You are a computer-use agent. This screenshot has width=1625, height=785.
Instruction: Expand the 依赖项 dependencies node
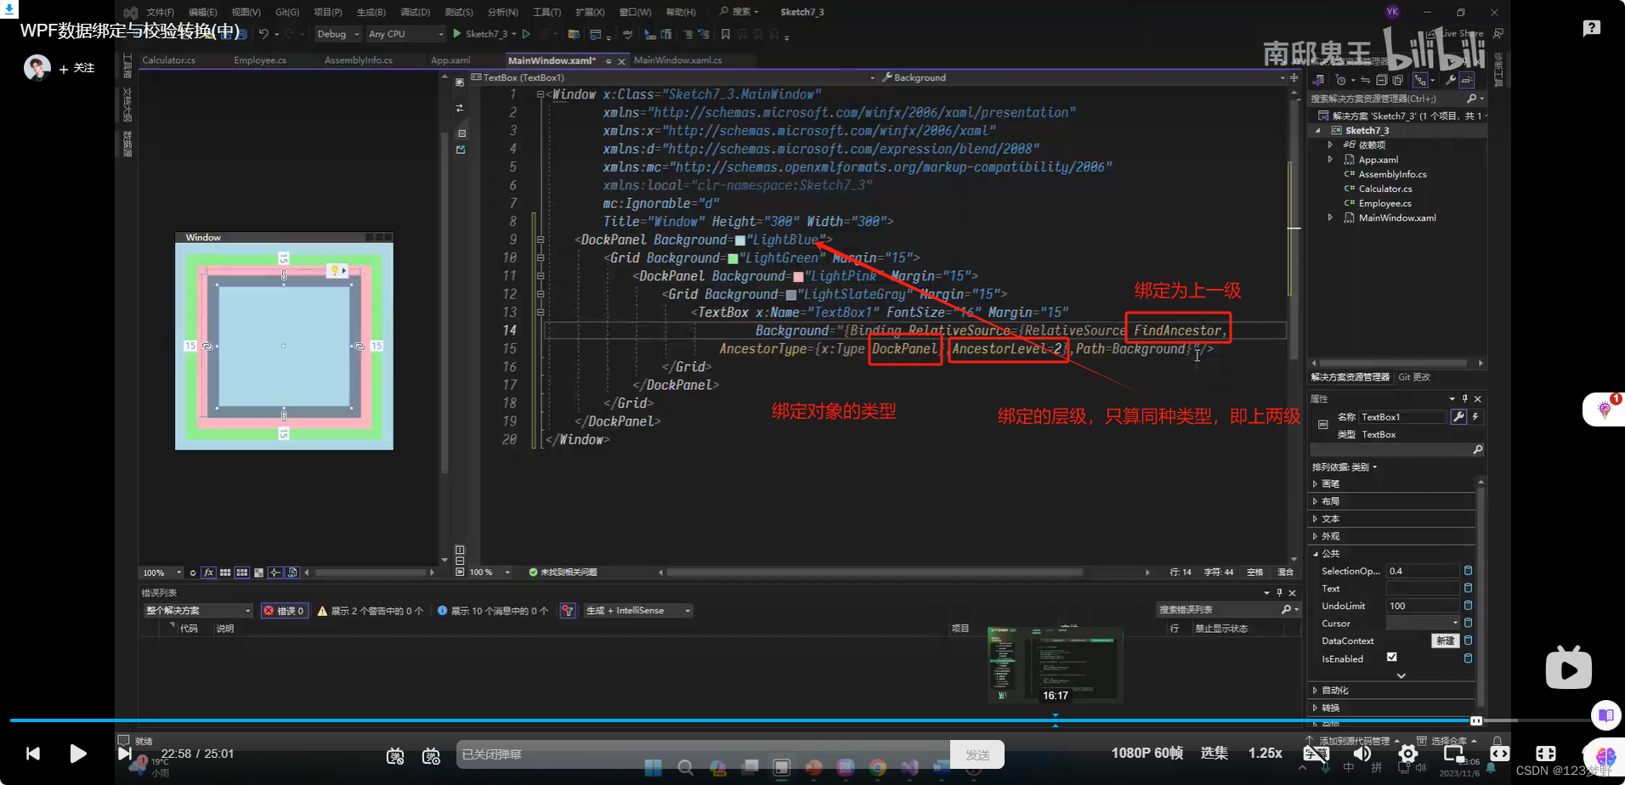click(1330, 145)
